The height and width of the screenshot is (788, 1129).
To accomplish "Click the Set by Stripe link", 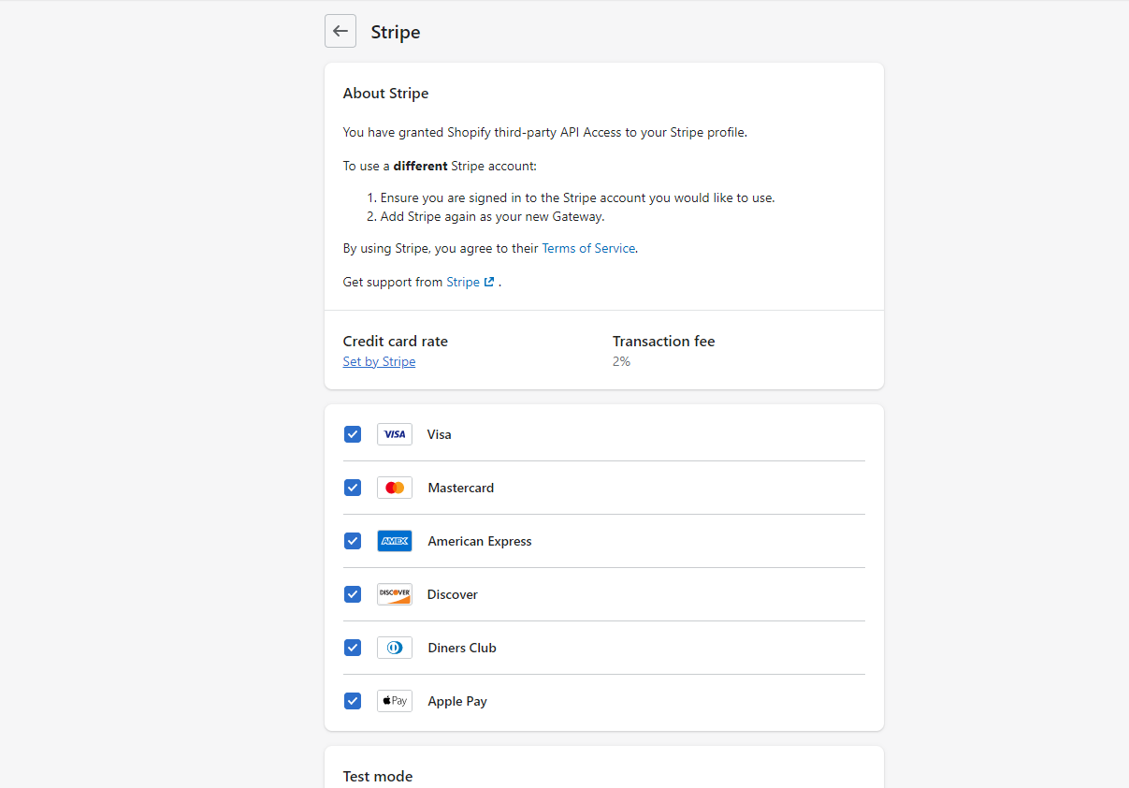I will (x=379, y=362).
